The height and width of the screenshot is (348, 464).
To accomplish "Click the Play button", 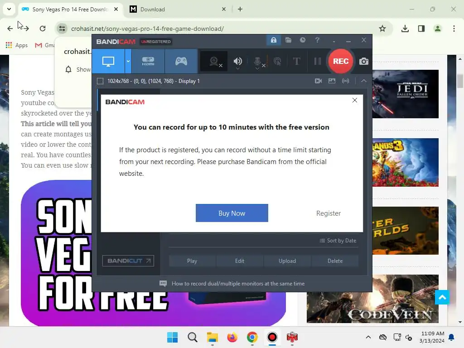I will tap(192, 261).
